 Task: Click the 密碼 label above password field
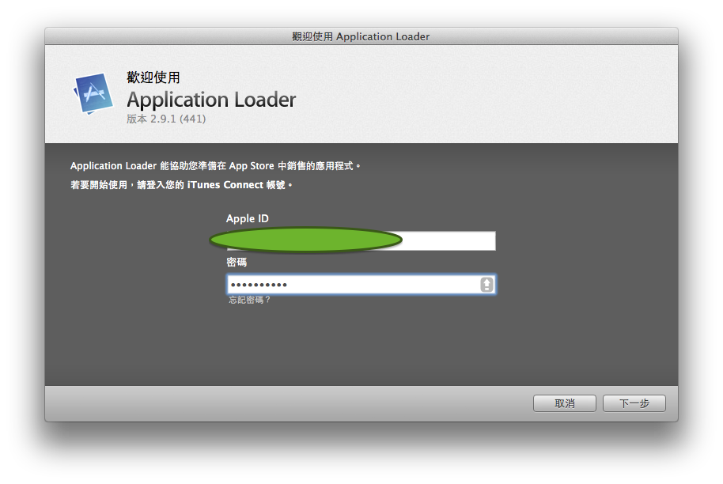coord(237,263)
